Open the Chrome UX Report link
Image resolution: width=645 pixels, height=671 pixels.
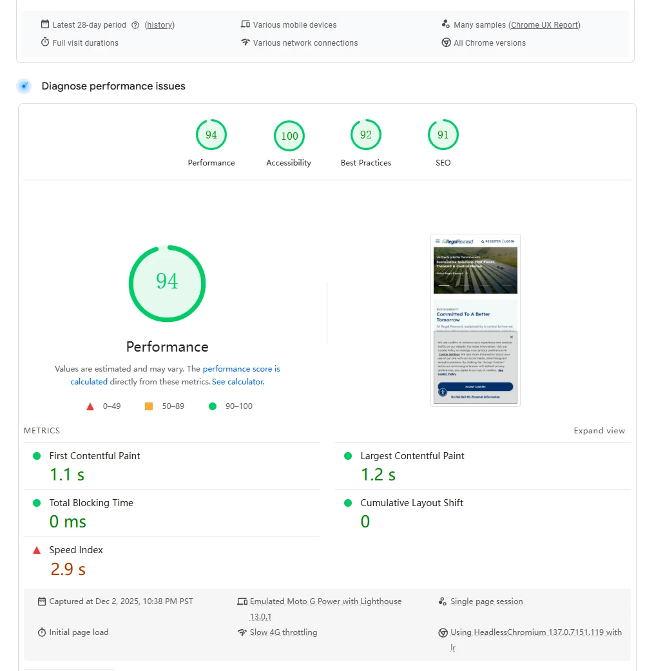pyautogui.click(x=544, y=25)
